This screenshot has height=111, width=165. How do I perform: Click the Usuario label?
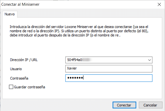point(16,69)
